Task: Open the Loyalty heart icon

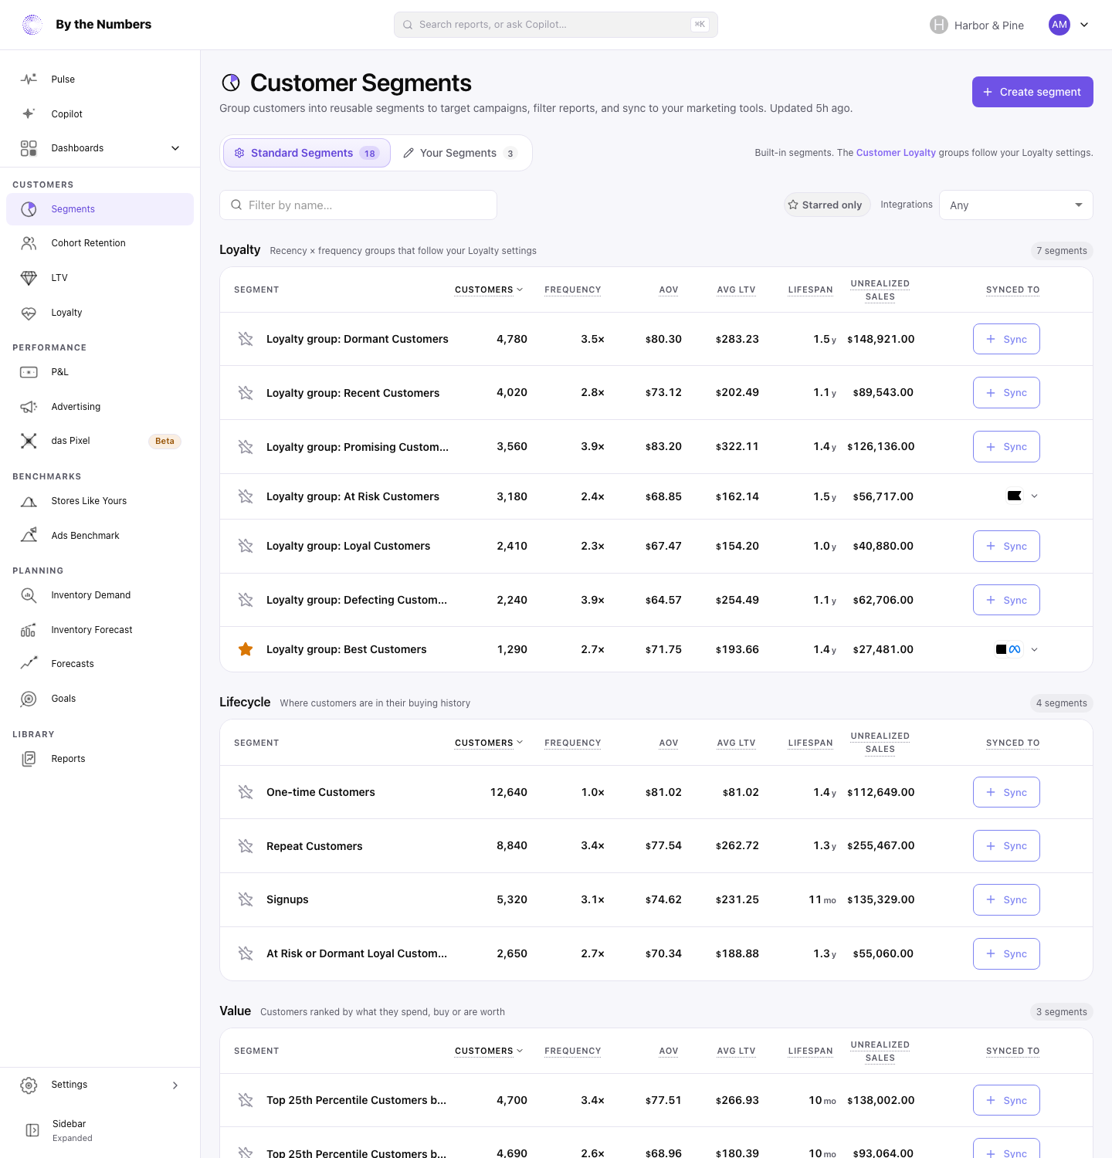Action: (x=29, y=313)
